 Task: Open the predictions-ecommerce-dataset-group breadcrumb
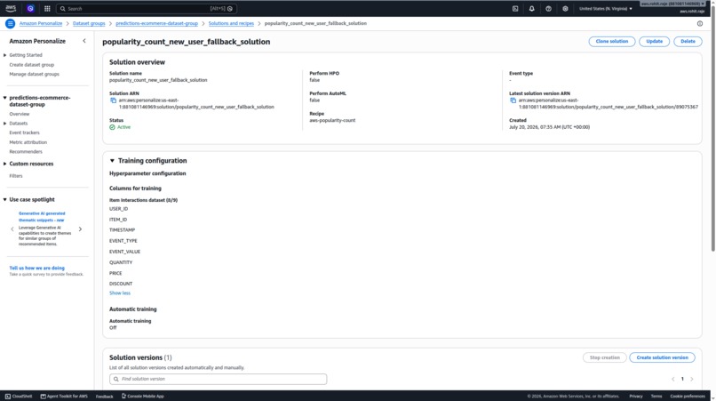click(156, 23)
